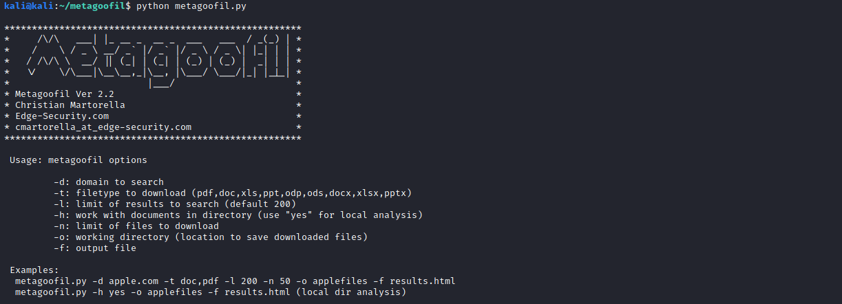
Task: Click the -o working directory option
Action: (210, 237)
